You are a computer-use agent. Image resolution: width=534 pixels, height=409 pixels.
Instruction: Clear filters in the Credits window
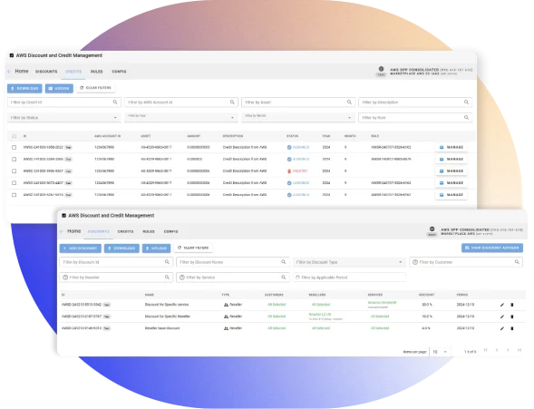(96, 88)
